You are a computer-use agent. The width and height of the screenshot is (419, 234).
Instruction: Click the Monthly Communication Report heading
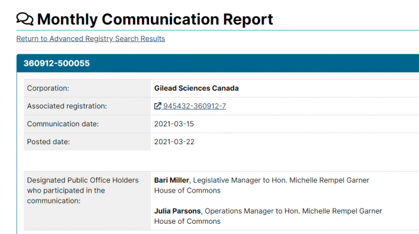(x=155, y=19)
